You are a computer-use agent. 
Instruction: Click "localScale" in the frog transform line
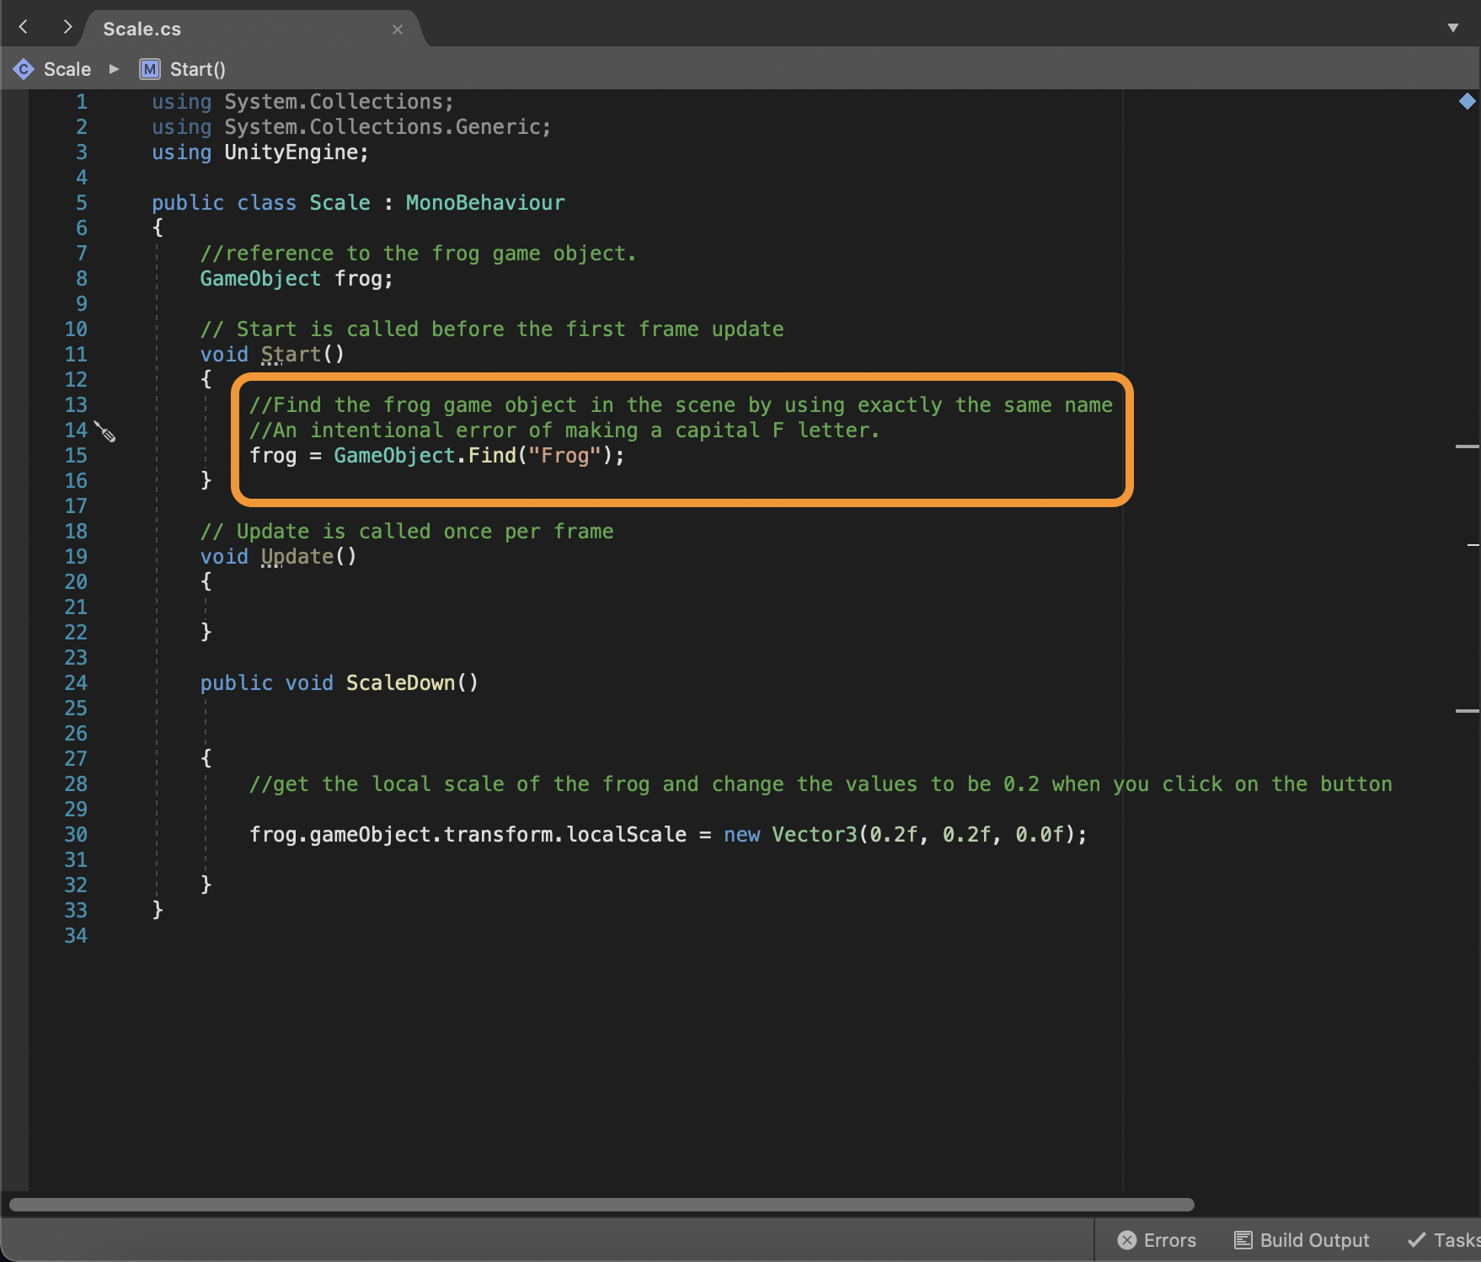click(x=626, y=835)
